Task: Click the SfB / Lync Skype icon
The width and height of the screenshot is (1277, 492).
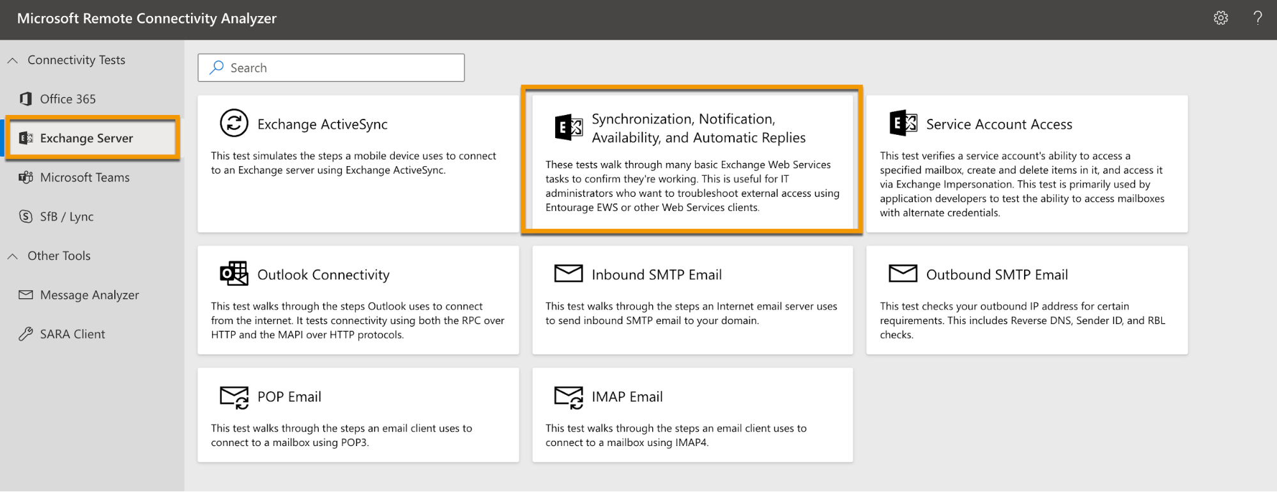Action: click(x=26, y=217)
